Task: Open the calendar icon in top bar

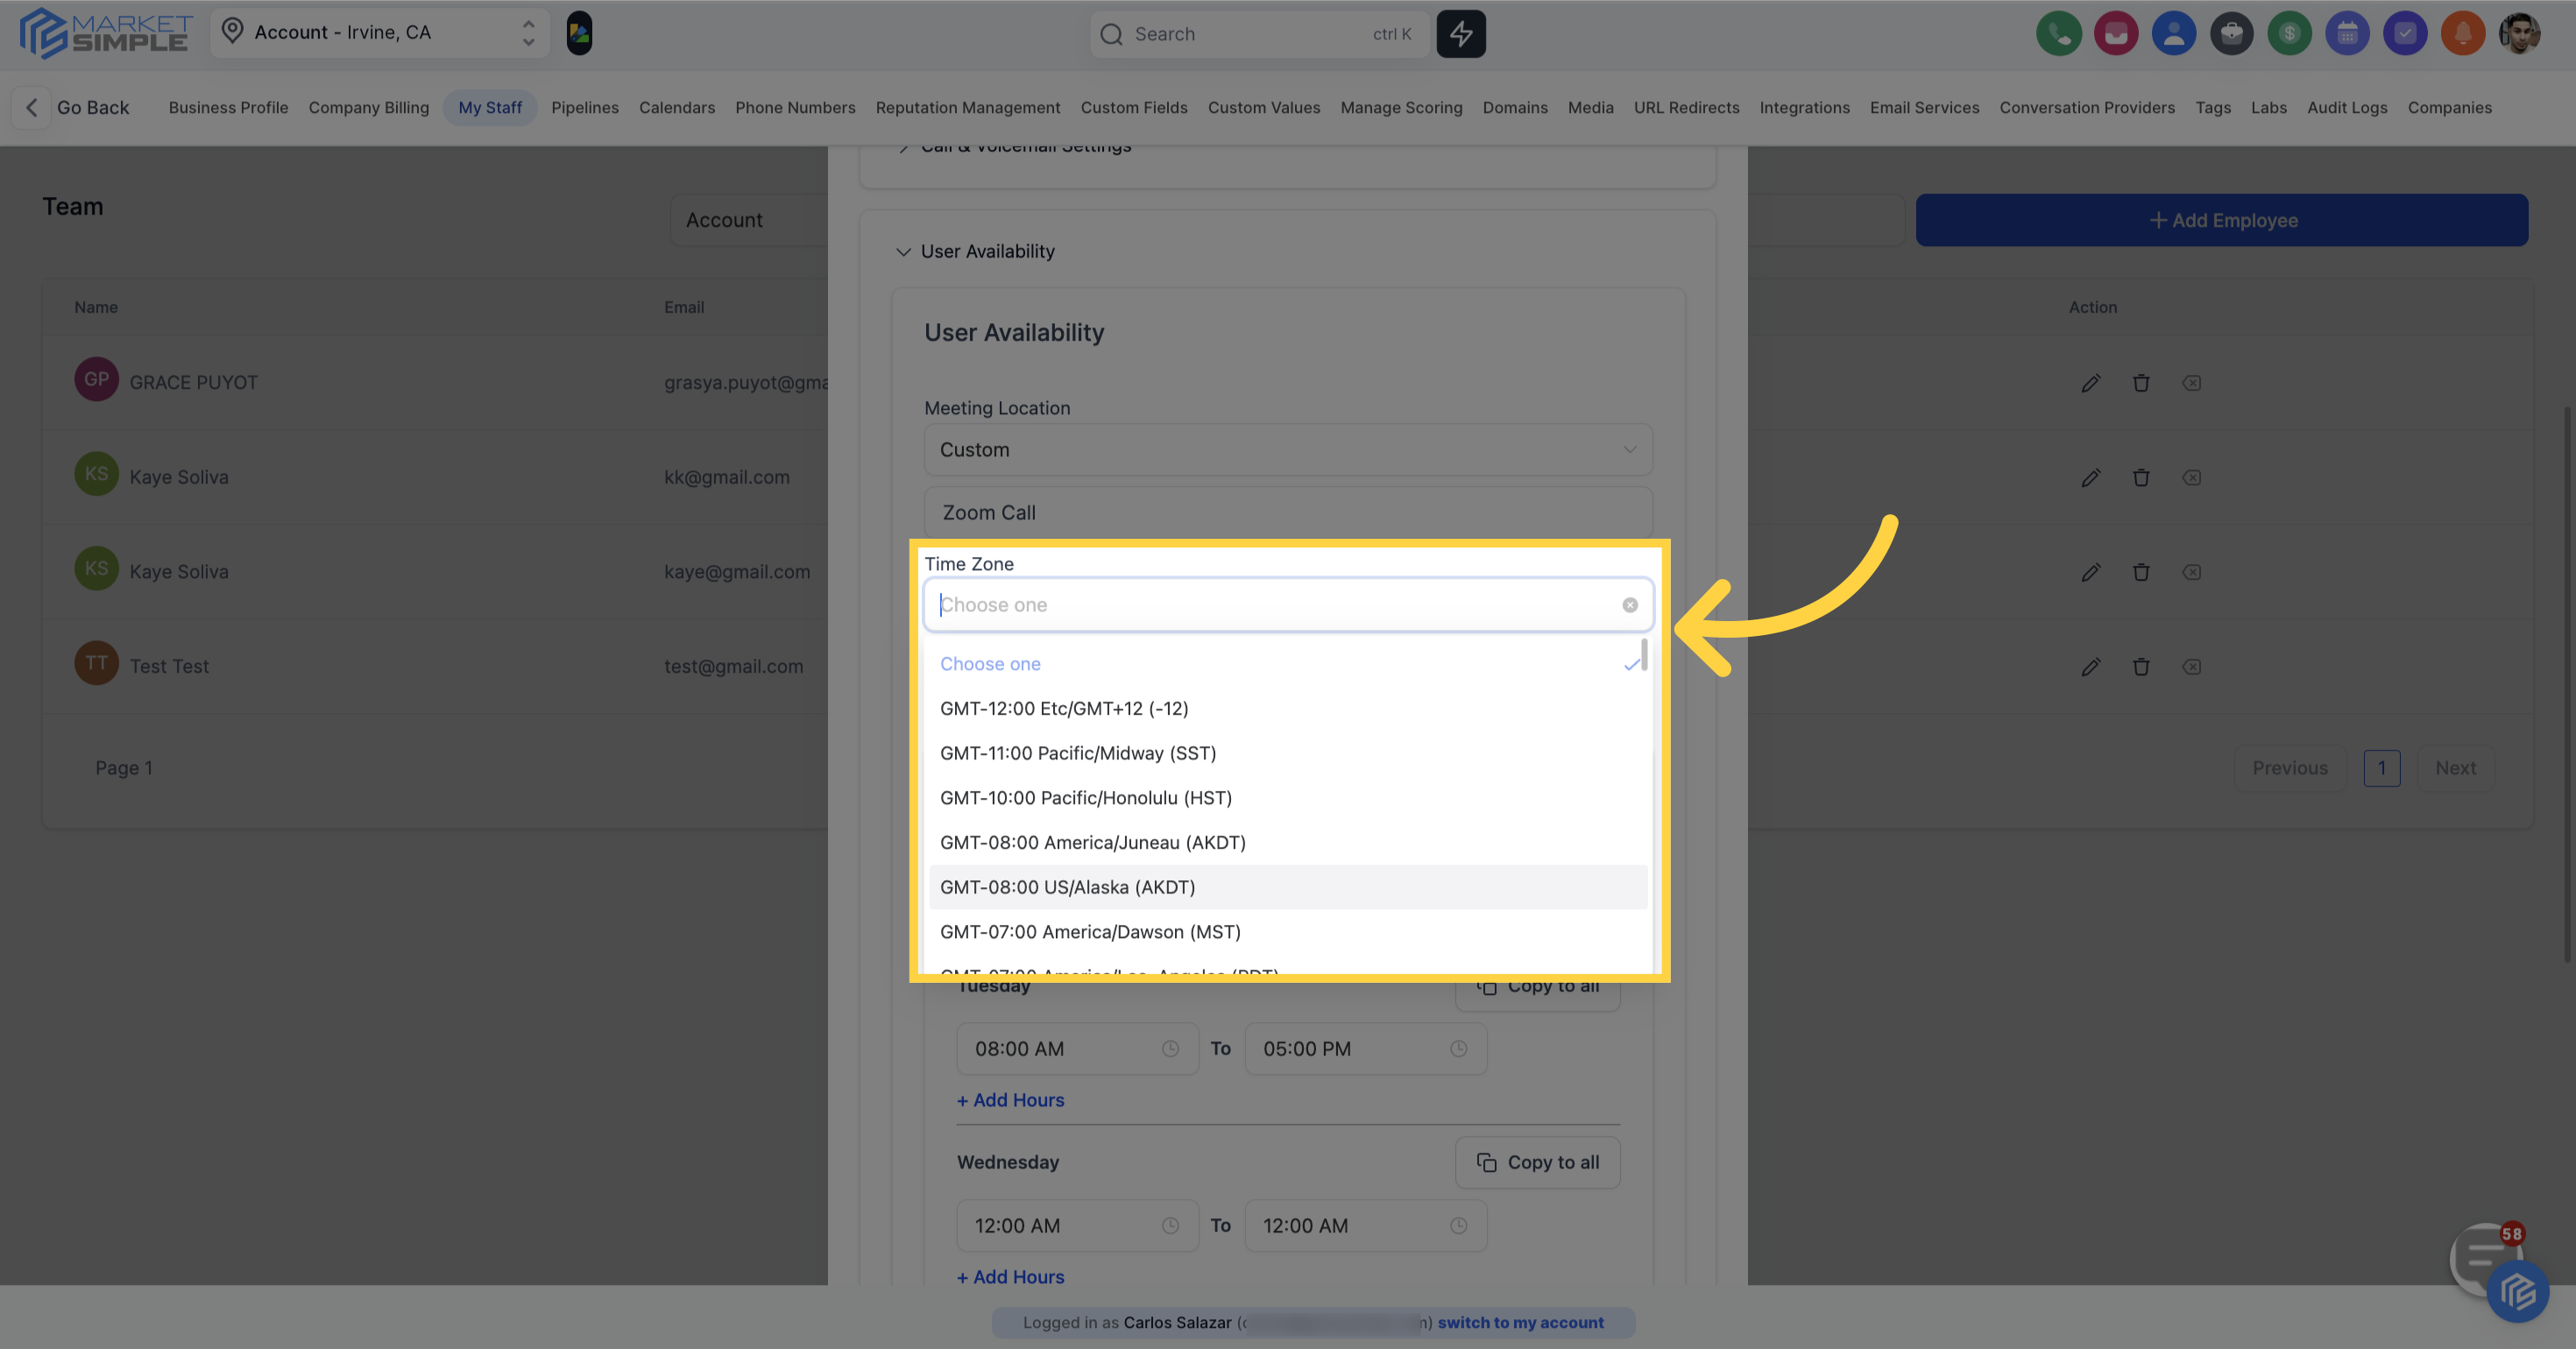Action: click(x=2347, y=34)
